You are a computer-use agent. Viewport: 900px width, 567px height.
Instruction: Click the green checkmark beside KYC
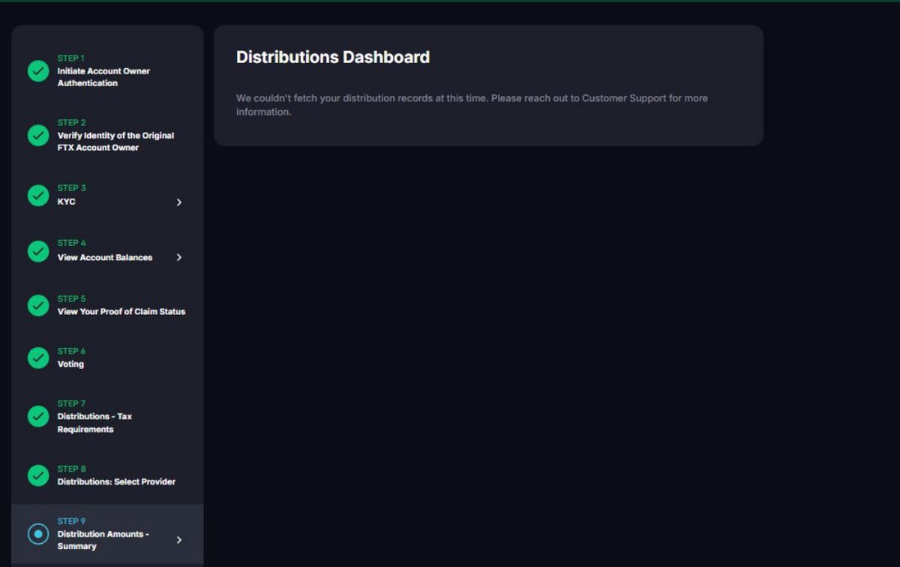[x=38, y=195]
